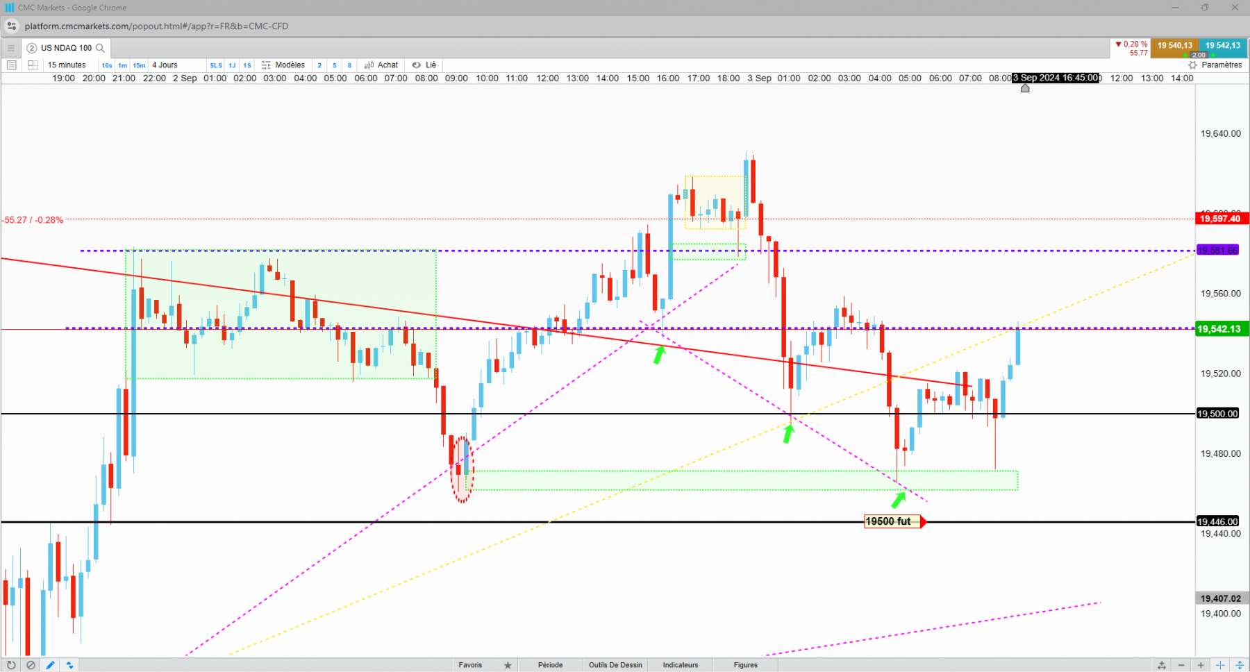Viewport: 1250px width, 672px height.
Task: Toggle the crosshair cursor at bottom right
Action: 1220,665
